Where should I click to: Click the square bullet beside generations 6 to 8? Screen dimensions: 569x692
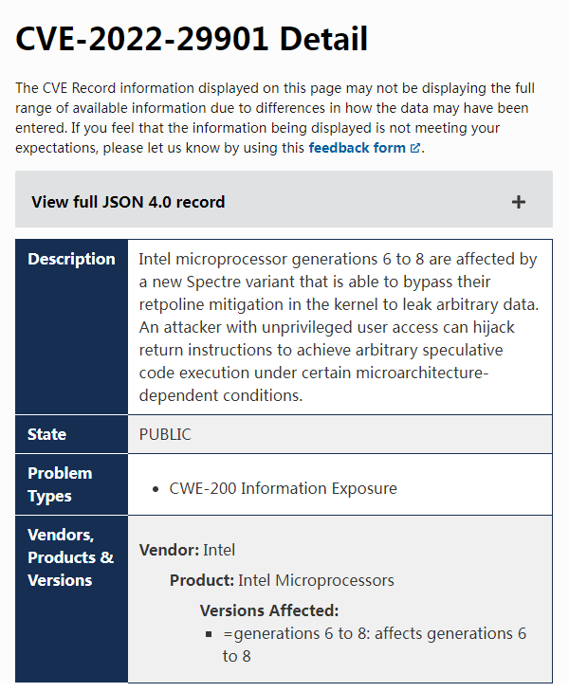[209, 634]
